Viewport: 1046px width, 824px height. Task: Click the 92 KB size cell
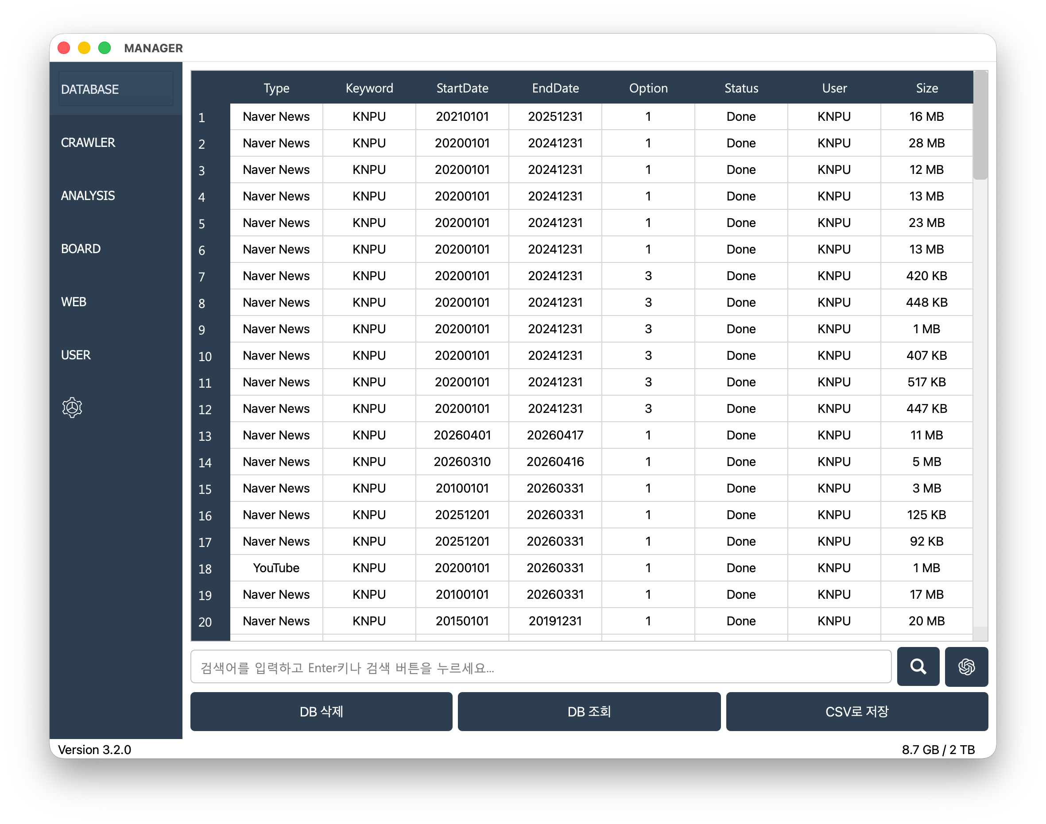(926, 541)
